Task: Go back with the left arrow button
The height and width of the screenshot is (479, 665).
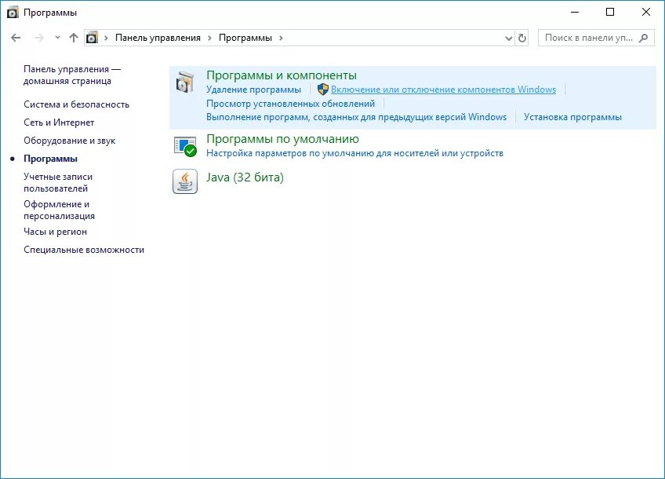Action: [16, 38]
